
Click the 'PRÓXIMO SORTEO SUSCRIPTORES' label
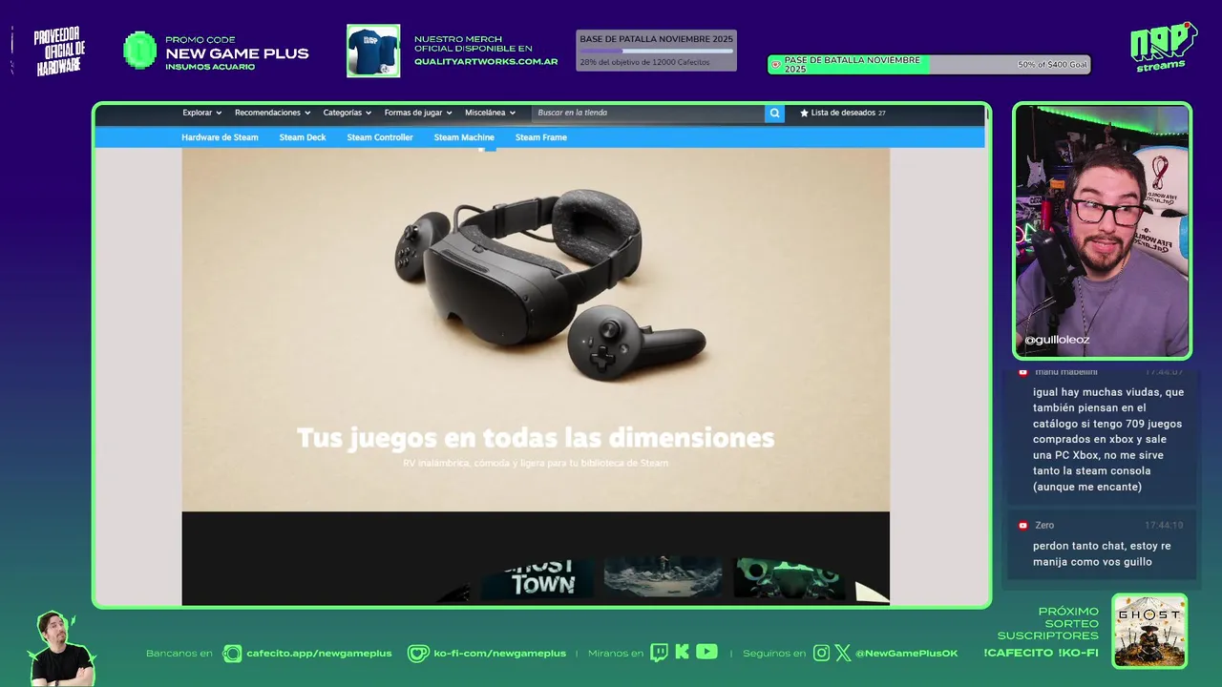tap(1048, 623)
